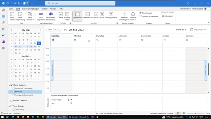This screenshot has width=211, height=119.
Task: Create Neue Teams-Besprechung
Action: [51, 16]
